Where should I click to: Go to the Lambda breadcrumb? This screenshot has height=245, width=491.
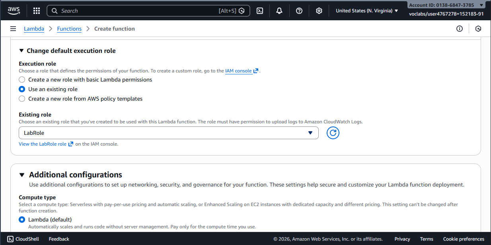pyautogui.click(x=34, y=29)
